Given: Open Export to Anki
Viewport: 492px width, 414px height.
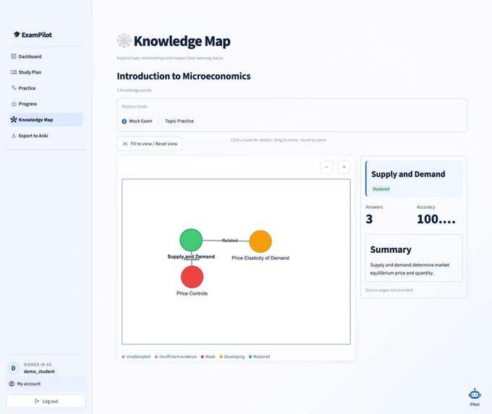Looking at the screenshot, I should pyautogui.click(x=46, y=136).
